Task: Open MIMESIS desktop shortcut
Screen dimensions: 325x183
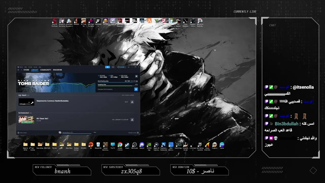Action: (76, 22)
